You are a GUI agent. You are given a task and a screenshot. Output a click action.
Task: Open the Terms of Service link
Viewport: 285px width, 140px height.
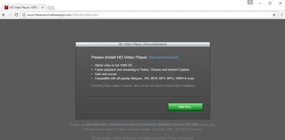point(125,138)
